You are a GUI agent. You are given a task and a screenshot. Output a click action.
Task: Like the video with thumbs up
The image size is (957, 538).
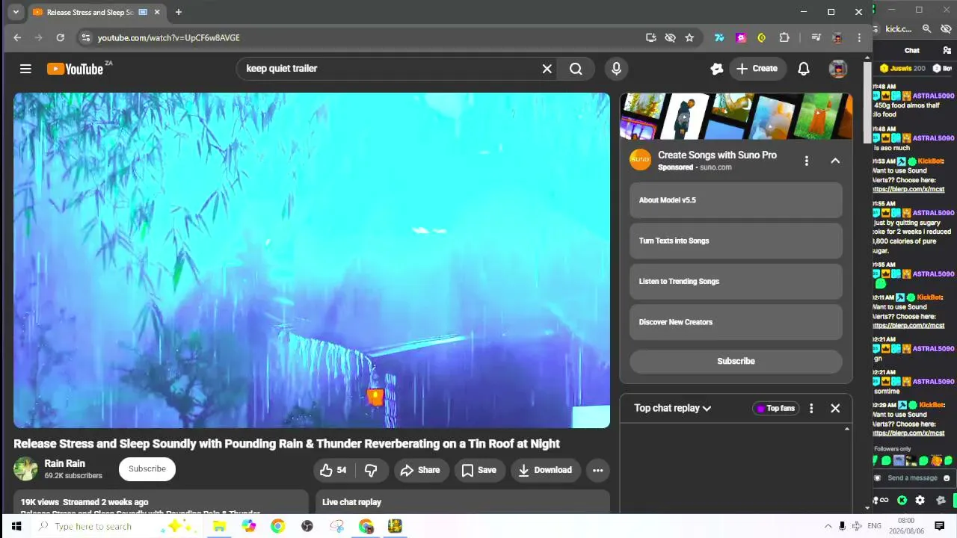333,470
